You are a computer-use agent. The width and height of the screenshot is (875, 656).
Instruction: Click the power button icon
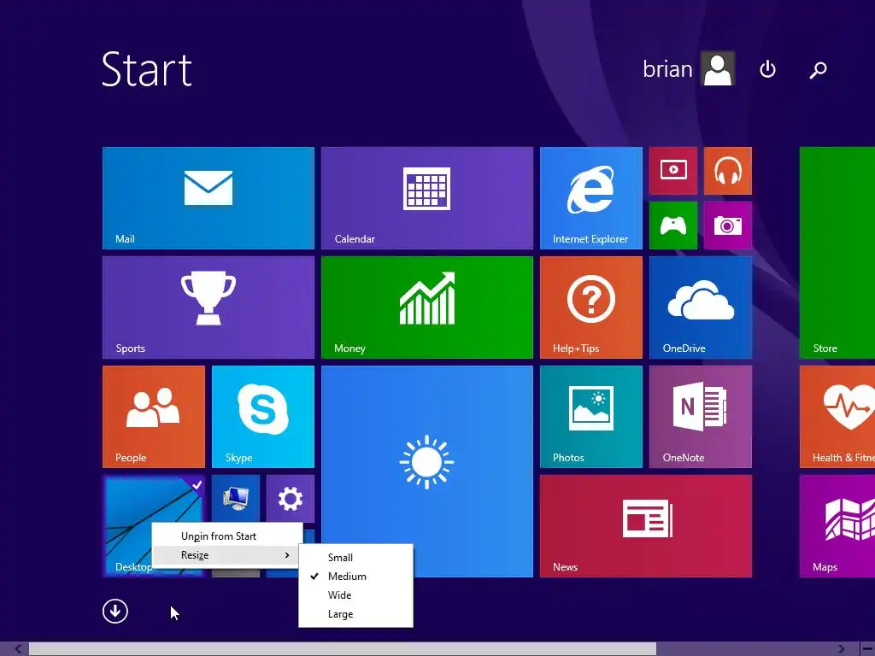[x=767, y=69]
